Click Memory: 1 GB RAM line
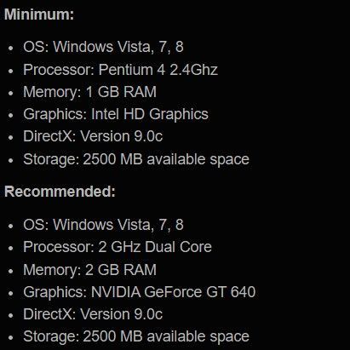This screenshot has height=350, width=350. [x=90, y=92]
